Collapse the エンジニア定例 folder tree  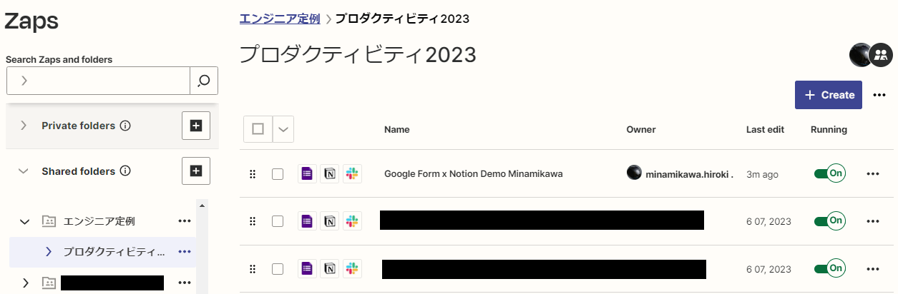click(24, 221)
